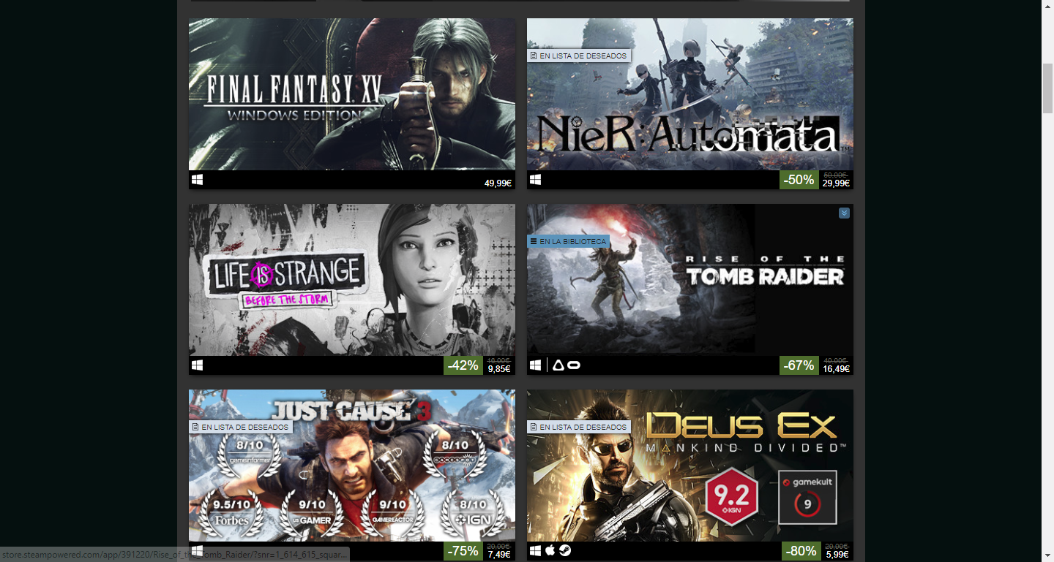The height and width of the screenshot is (562, 1054).
Task: Open the Life is Strange Before the Storm banner
Action: 352,280
